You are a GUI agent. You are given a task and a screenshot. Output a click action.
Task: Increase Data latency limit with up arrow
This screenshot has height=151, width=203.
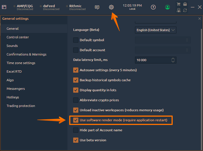click(x=173, y=59)
